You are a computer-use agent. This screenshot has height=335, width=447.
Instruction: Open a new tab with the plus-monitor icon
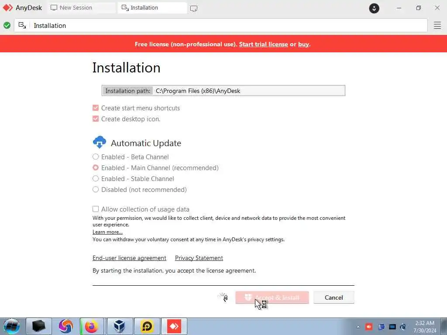click(x=193, y=9)
